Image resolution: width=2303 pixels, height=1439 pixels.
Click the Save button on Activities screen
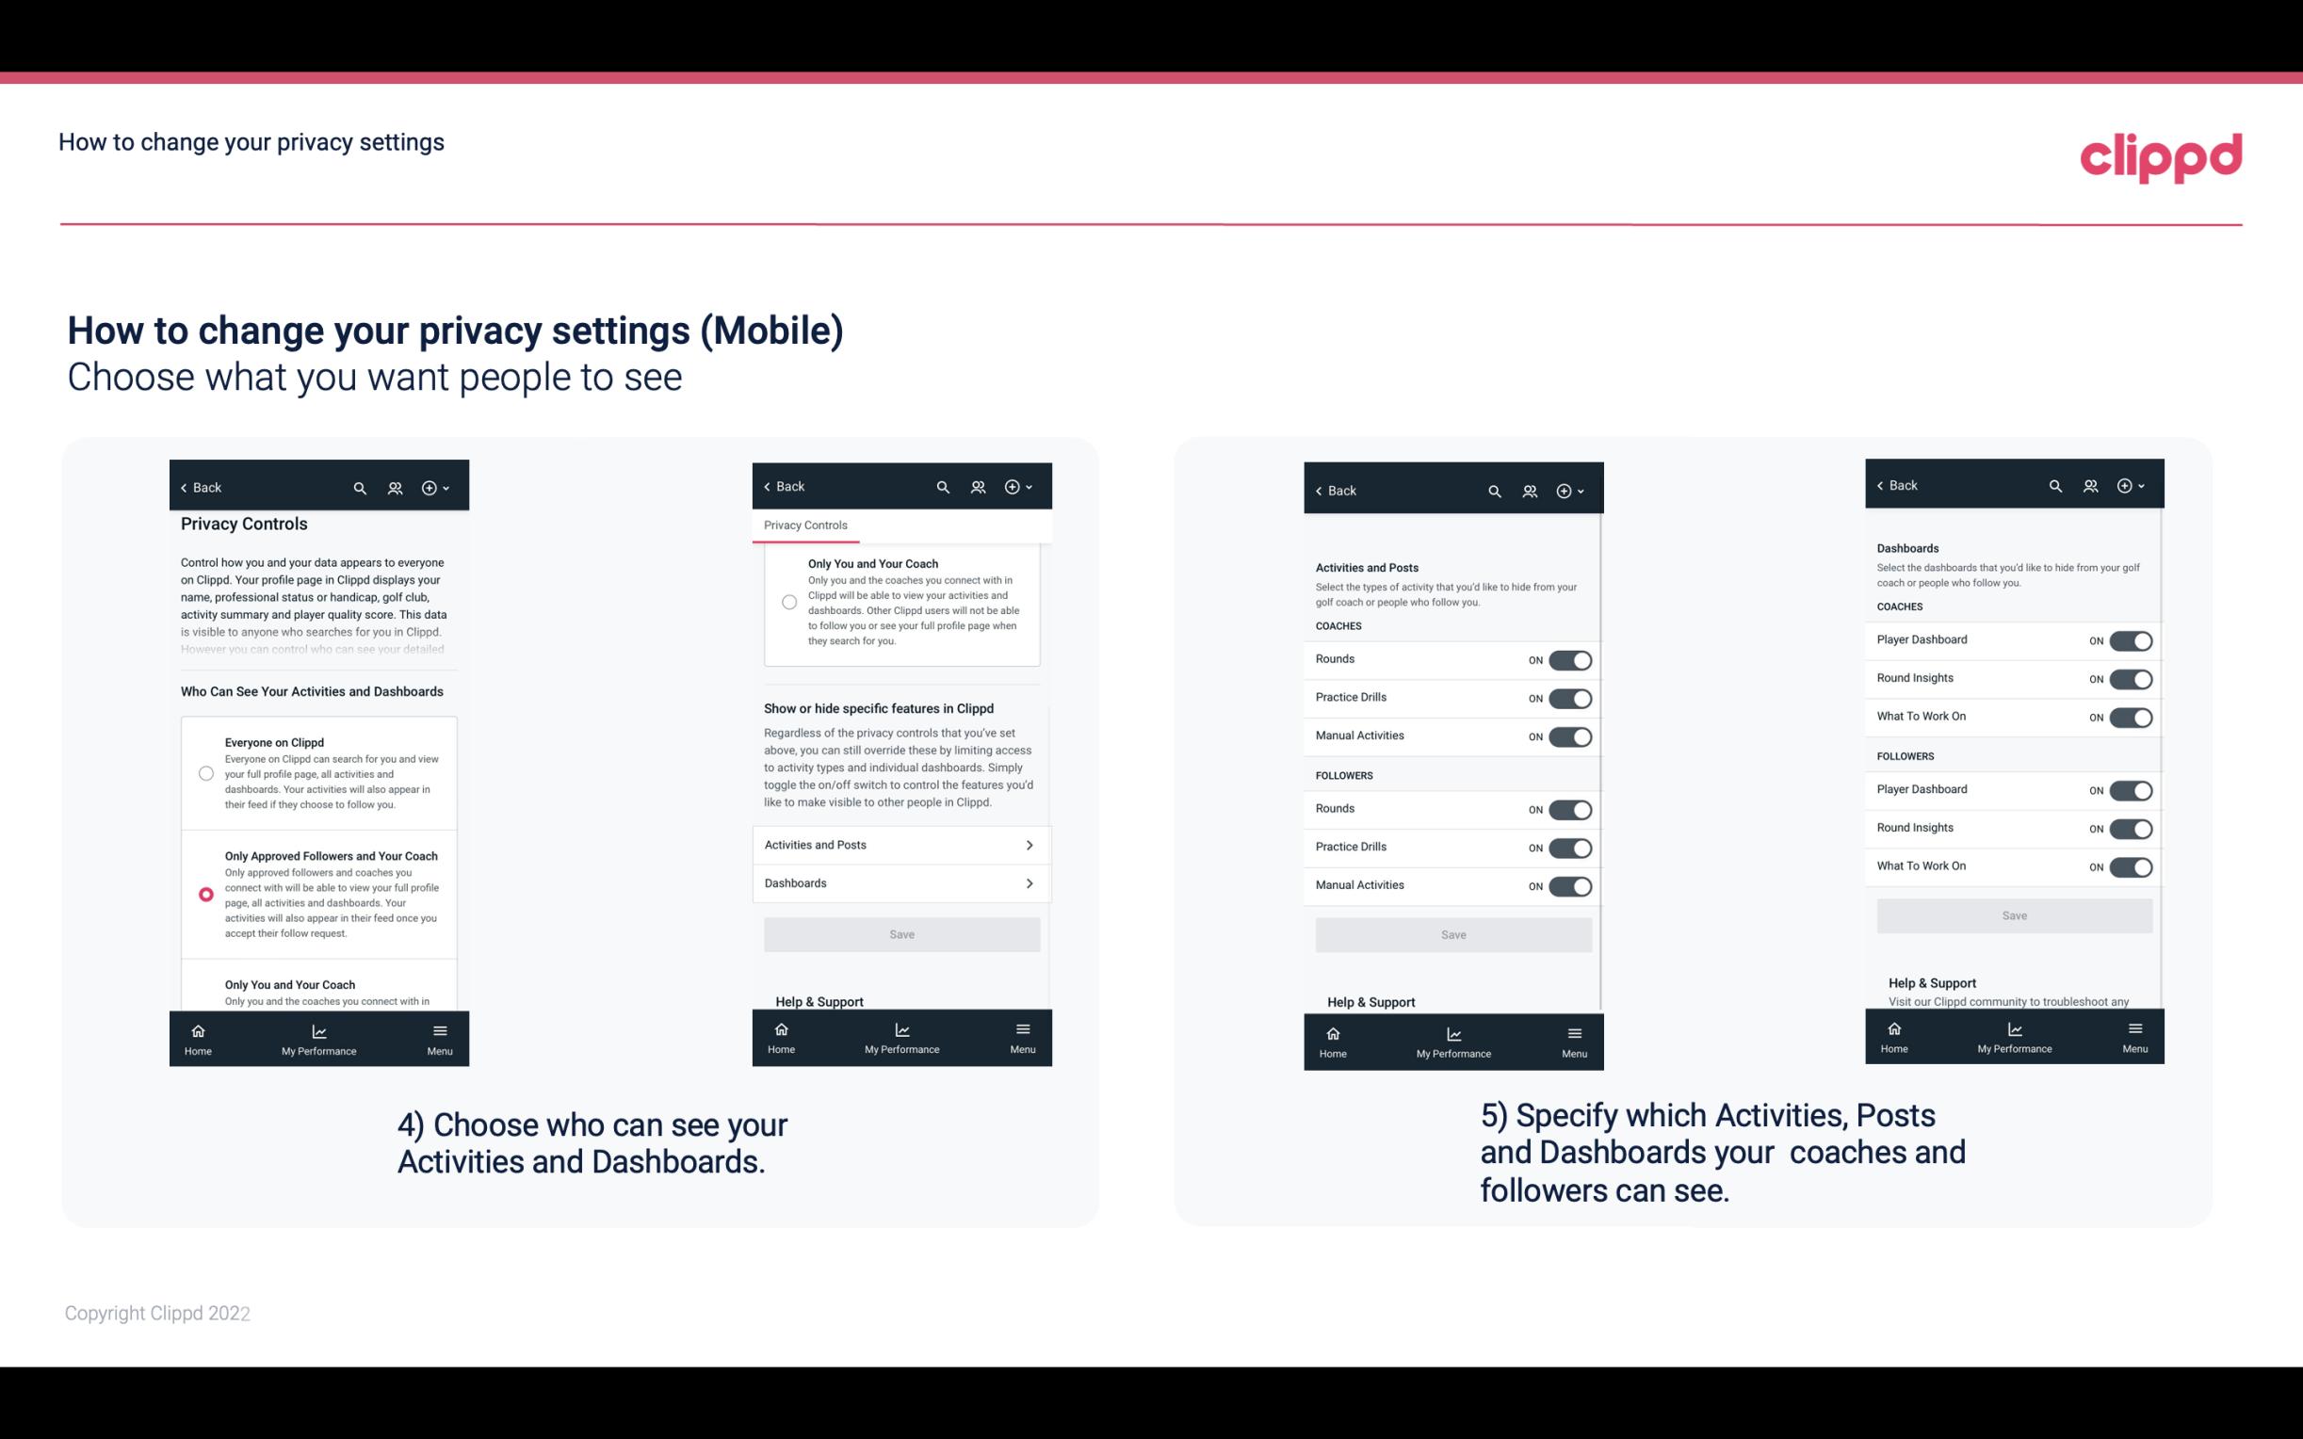(x=1452, y=933)
